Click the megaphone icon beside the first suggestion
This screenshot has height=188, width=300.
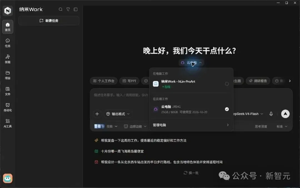(x=96, y=140)
